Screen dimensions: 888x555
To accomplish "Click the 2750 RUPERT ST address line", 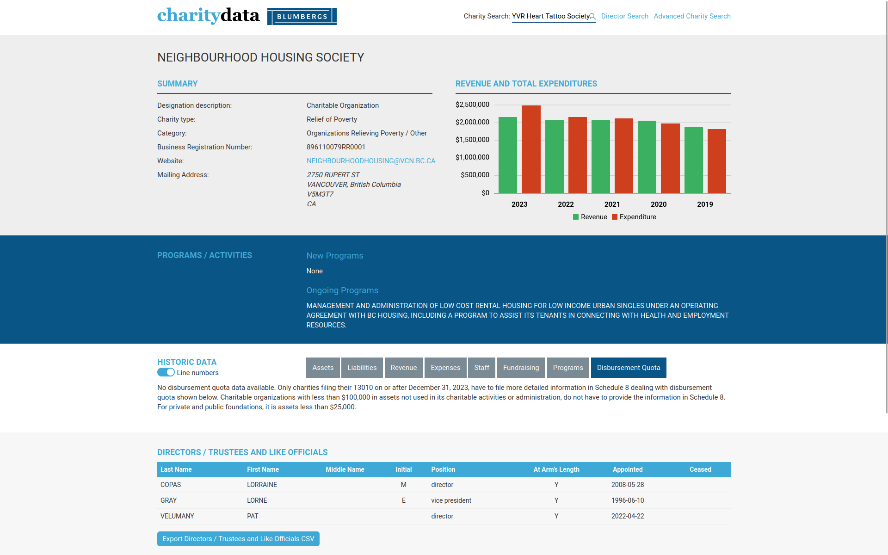I will (x=333, y=175).
